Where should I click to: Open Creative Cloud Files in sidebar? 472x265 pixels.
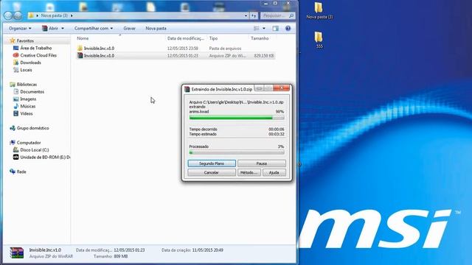38,55
